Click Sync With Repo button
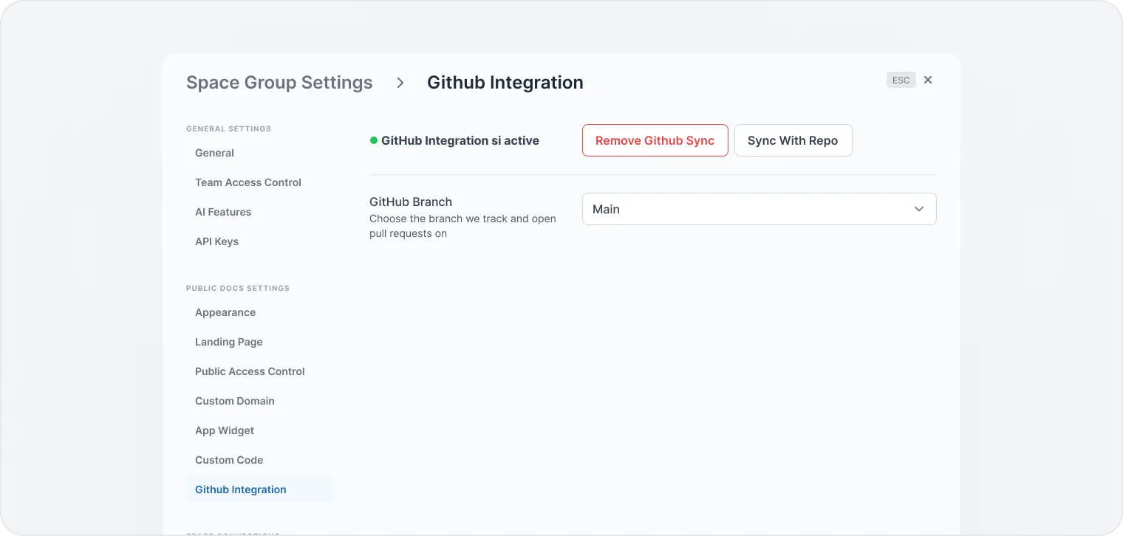Screen dimensions: 1123x536 click(x=793, y=140)
